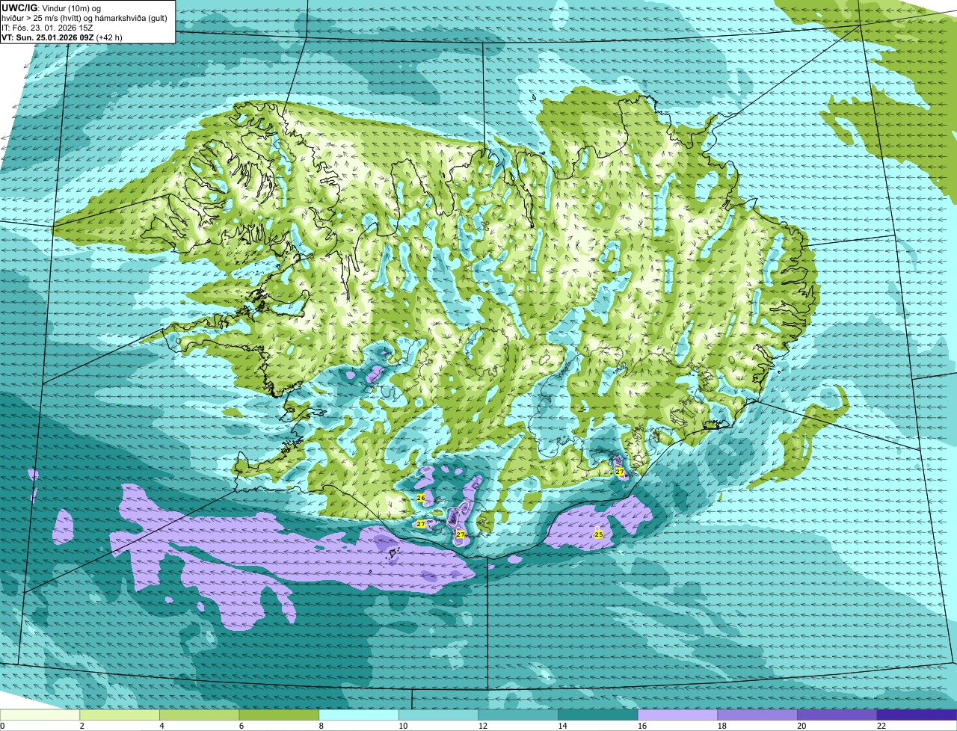The width and height of the screenshot is (957, 731).
Task: Click the scale tick label "14"
Action: (x=562, y=726)
